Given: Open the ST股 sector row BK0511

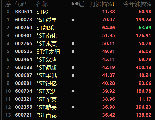Looking at the screenshot, I should coord(78,12).
